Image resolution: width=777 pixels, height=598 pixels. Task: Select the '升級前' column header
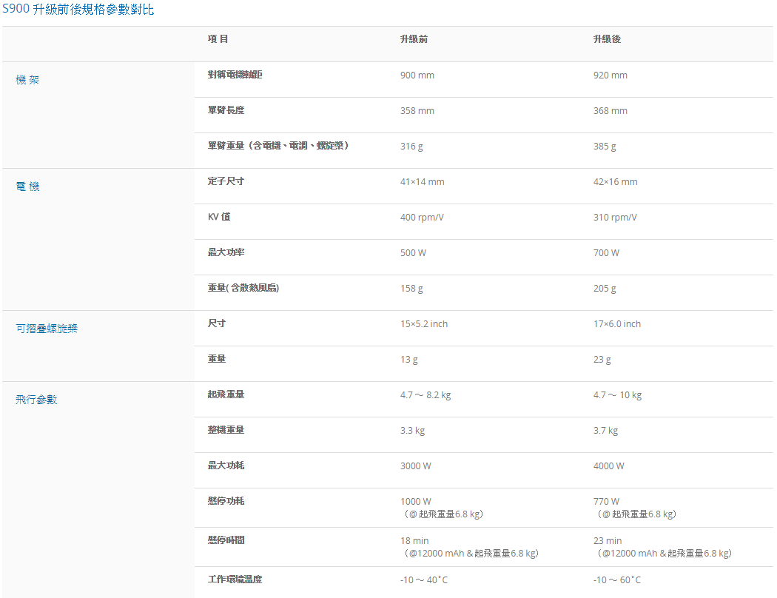(414, 39)
